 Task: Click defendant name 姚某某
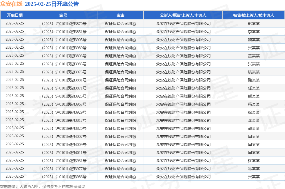[254, 72]
